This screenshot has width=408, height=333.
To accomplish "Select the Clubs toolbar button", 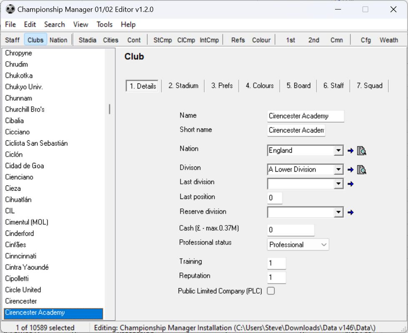I will (x=35, y=40).
